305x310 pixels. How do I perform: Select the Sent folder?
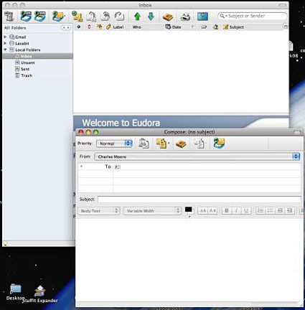pos(25,69)
